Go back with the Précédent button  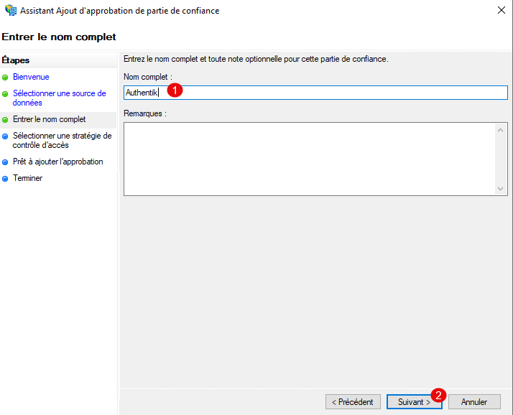[x=352, y=402]
